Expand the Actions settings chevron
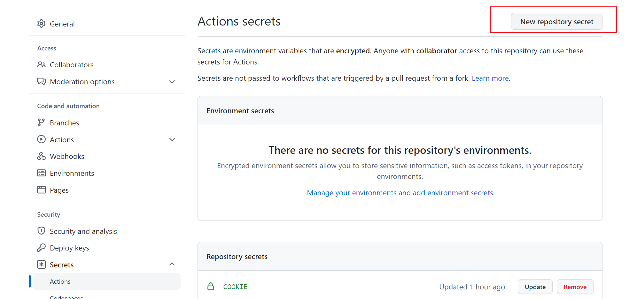The image size is (637, 299). [172, 139]
